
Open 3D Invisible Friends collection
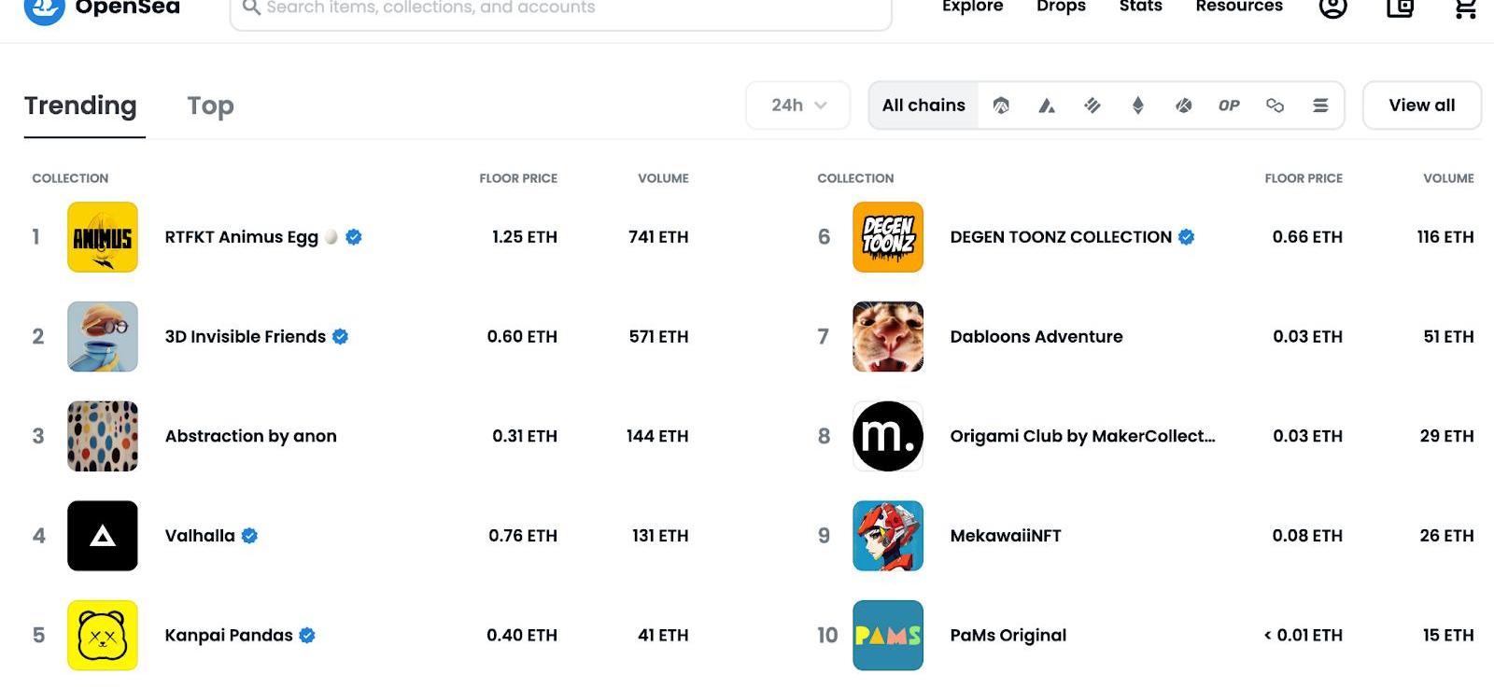click(x=246, y=337)
